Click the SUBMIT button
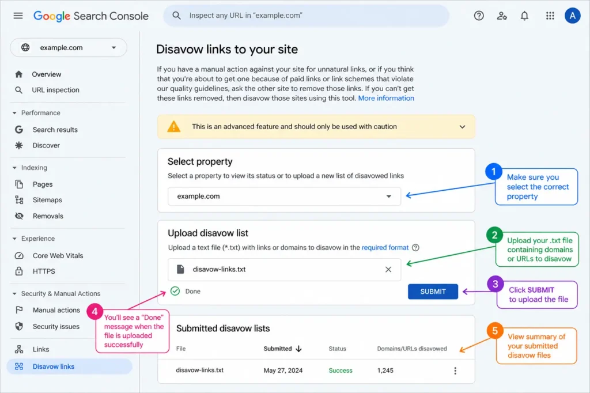 pos(433,292)
